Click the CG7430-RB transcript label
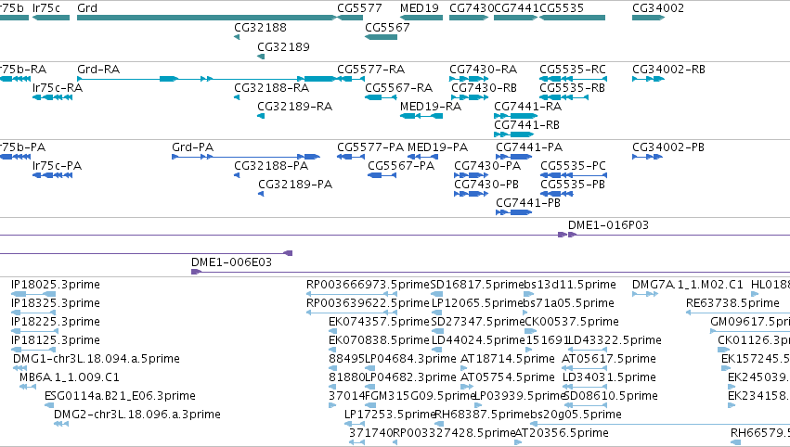Screen dimensions: 790x447 [x=485, y=87]
